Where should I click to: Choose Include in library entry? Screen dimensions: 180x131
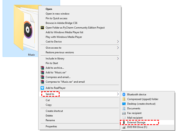click(x=80, y=58)
